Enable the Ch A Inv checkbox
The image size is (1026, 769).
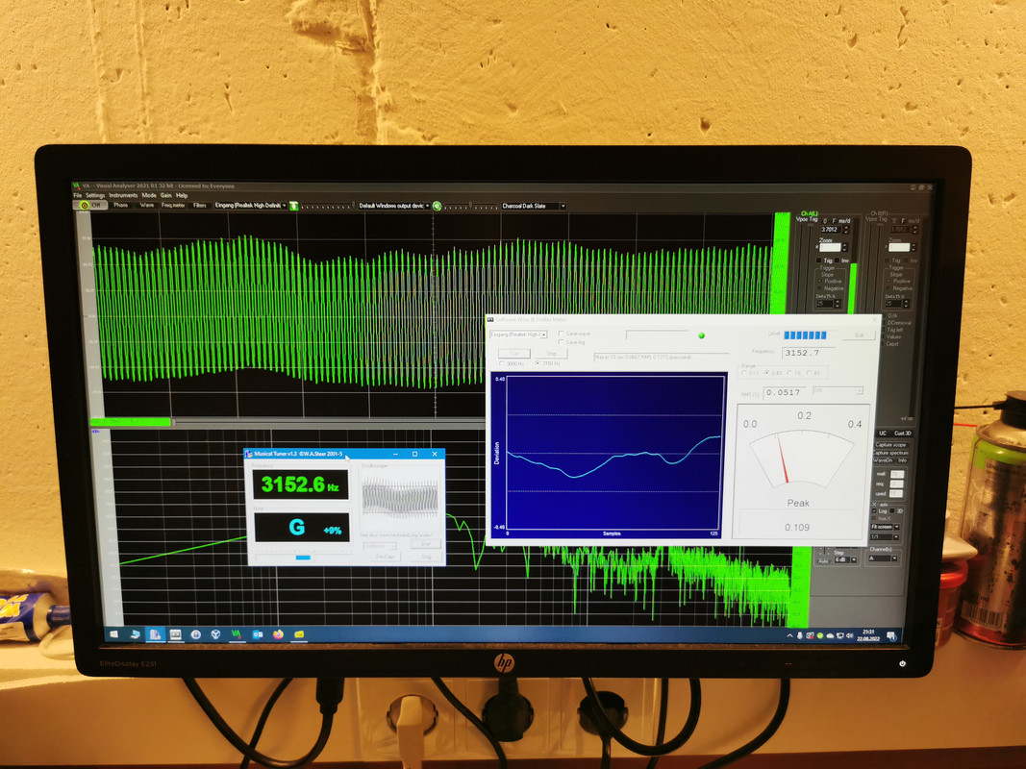point(837,260)
